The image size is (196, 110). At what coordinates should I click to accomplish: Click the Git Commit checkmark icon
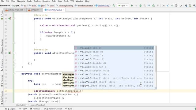[172, 5]
